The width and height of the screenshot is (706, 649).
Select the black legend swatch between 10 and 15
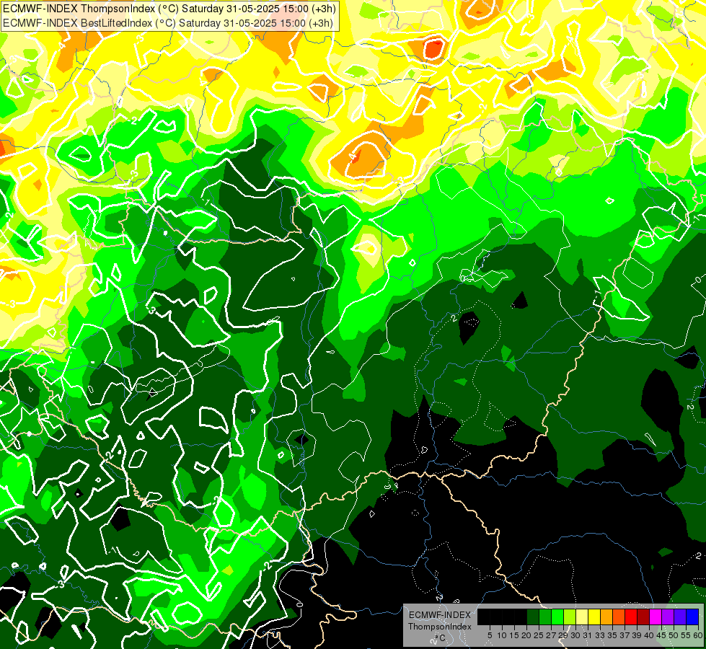[x=508, y=617]
